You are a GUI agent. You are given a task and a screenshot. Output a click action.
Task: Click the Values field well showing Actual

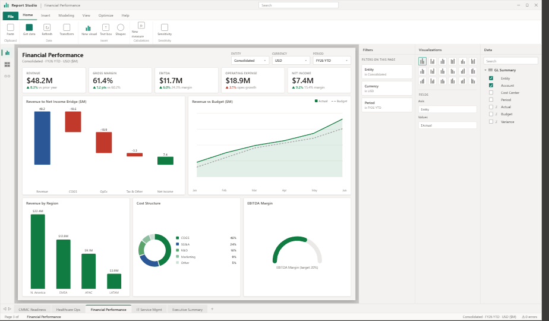447,125
